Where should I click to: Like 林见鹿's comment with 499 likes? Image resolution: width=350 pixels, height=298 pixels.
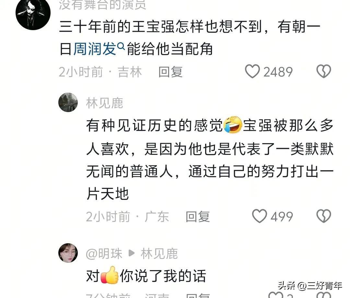[x=259, y=216]
